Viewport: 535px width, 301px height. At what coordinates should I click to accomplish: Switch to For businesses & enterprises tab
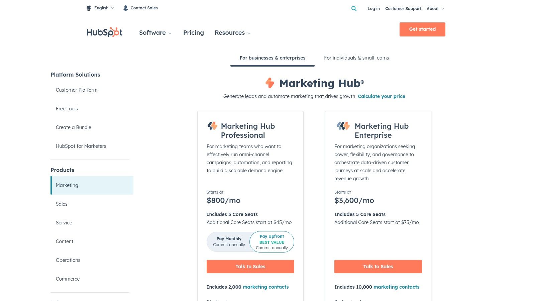pos(273,58)
